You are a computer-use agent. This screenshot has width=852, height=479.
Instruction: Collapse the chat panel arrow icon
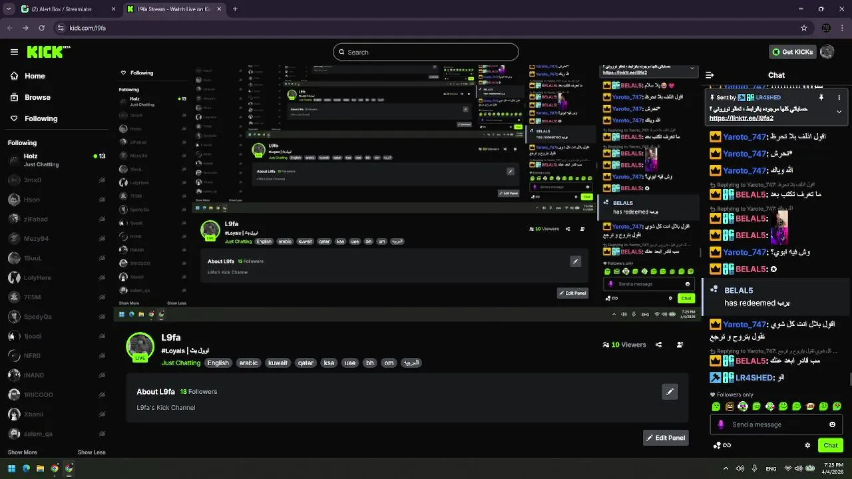710,75
